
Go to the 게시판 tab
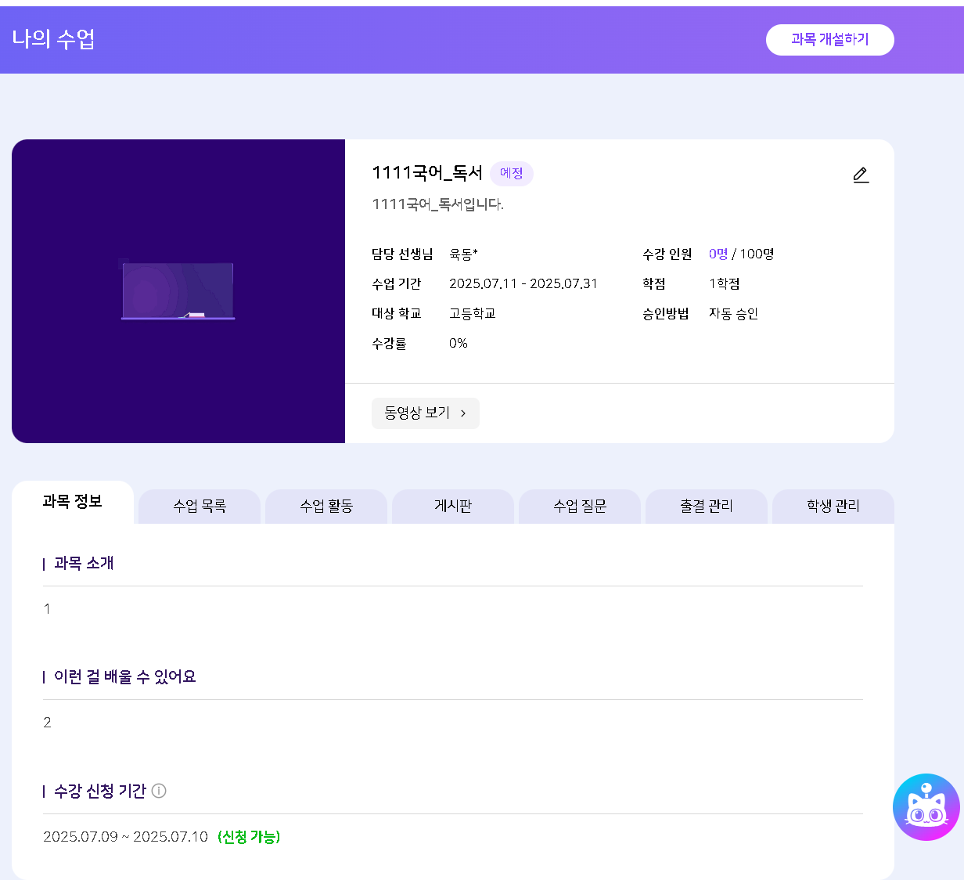pyautogui.click(x=453, y=507)
